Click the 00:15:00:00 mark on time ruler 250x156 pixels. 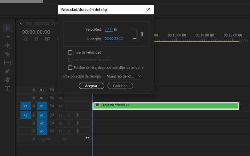click(177, 35)
